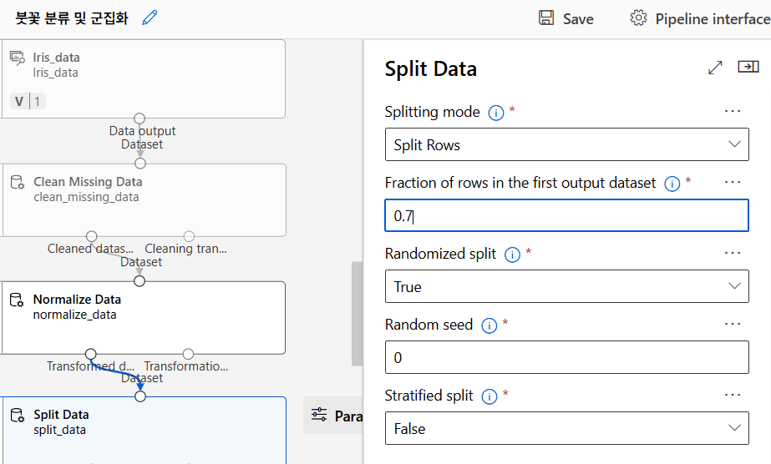Click the info icon beside Randomized split
Image resolution: width=771 pixels, height=464 pixels.
513,255
